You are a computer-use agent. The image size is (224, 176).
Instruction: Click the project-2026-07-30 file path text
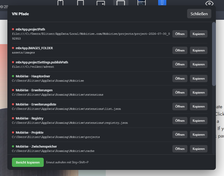coord(91,36)
